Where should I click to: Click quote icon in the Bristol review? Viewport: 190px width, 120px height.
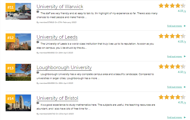click(38, 103)
